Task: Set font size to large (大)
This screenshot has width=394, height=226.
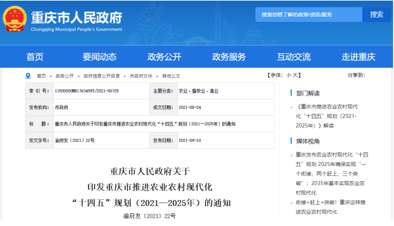Action: tap(295, 75)
